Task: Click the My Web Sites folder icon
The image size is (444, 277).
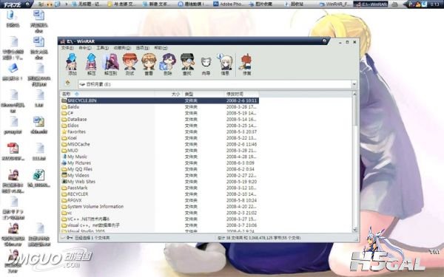Action: coord(64,182)
